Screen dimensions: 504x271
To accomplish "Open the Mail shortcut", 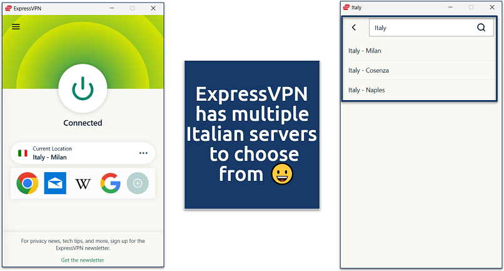I will click(x=55, y=183).
